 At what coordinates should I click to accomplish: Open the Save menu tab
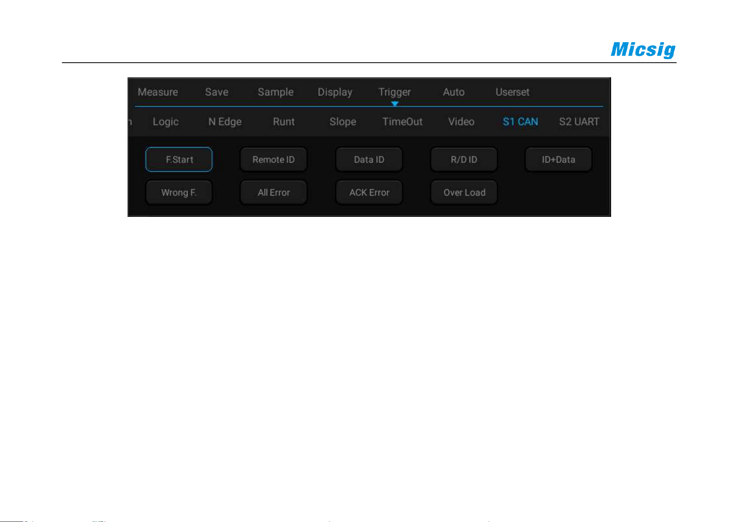216,92
